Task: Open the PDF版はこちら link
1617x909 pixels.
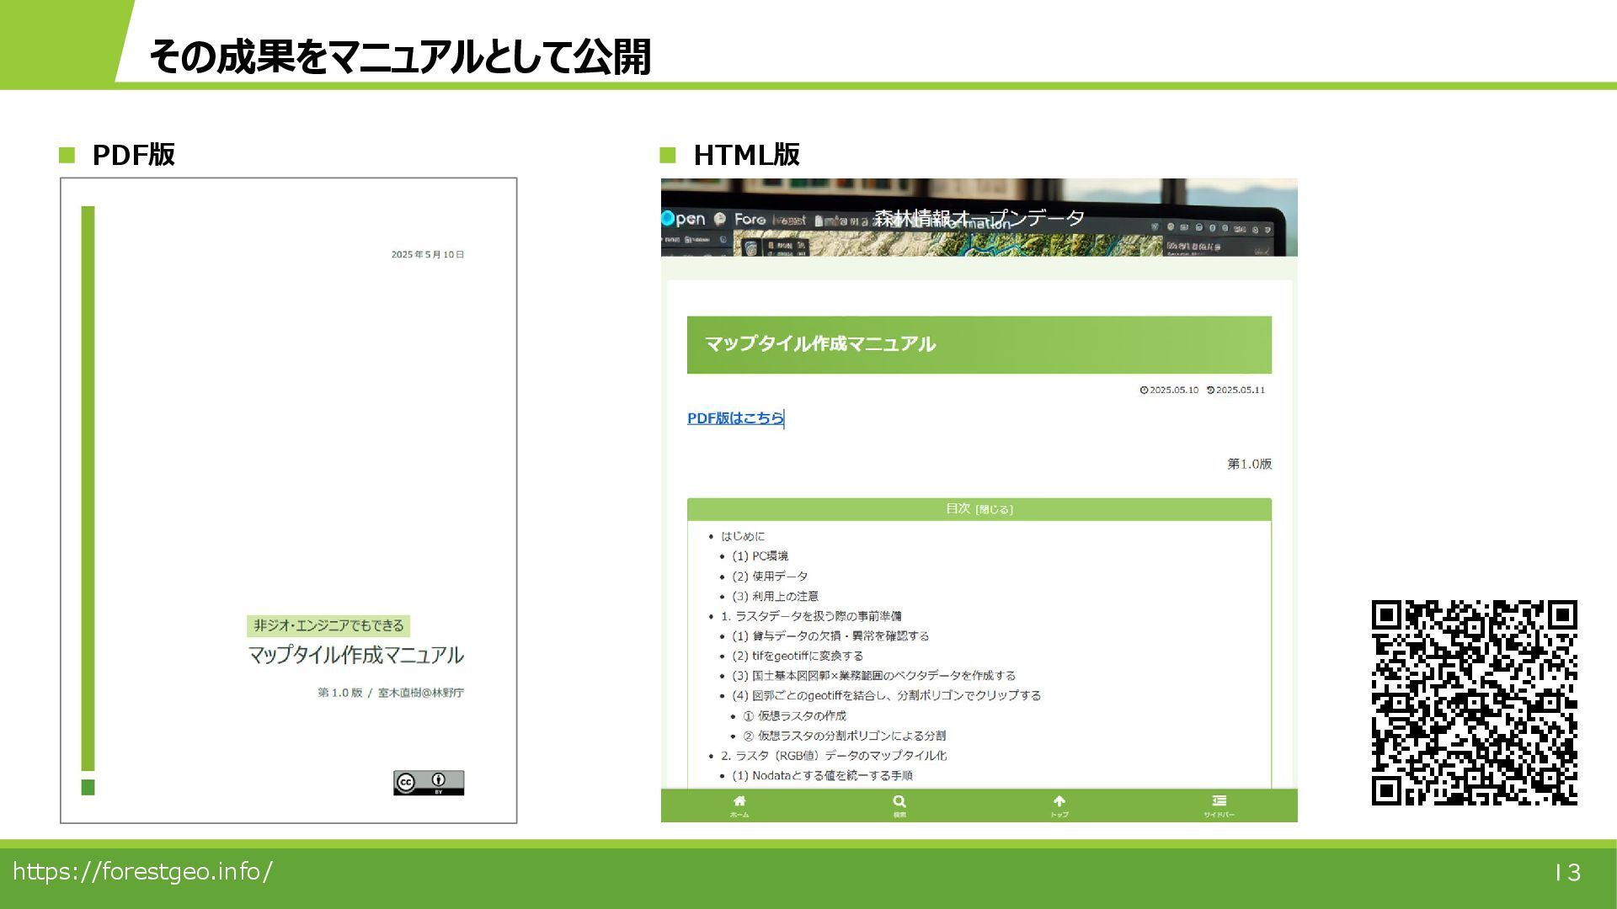Action: click(735, 418)
